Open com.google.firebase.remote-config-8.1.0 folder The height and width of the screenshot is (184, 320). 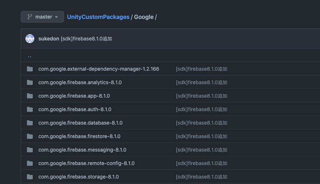[87, 163]
